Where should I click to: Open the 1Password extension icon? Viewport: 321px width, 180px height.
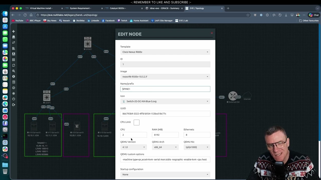(x=261, y=15)
